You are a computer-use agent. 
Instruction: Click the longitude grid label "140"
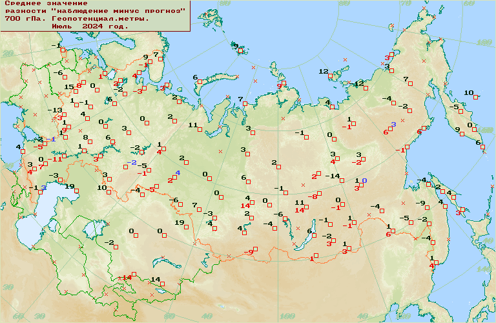[x=484, y=269]
